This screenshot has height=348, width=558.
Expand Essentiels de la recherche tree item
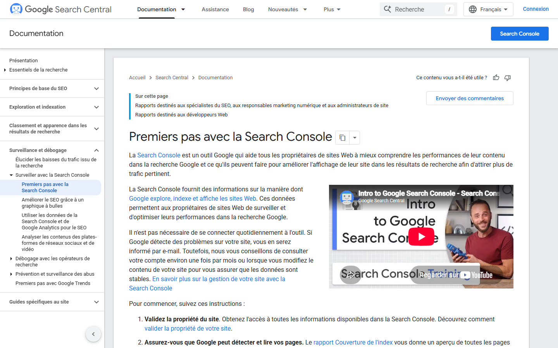(5, 70)
